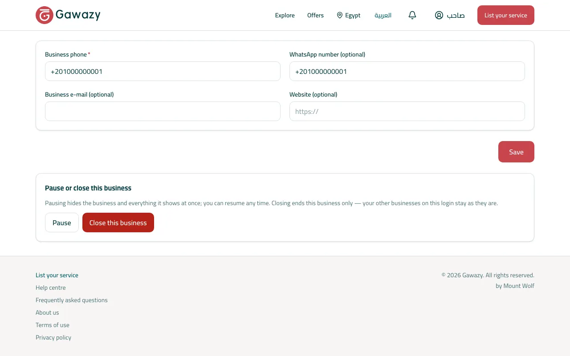Click the Business e-mail (optional) label
570x356 pixels.
[79, 94]
